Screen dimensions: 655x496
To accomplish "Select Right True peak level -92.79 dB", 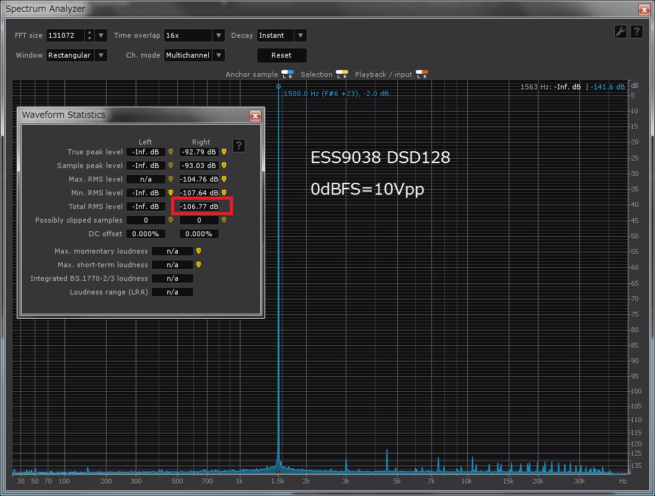I will pos(200,152).
